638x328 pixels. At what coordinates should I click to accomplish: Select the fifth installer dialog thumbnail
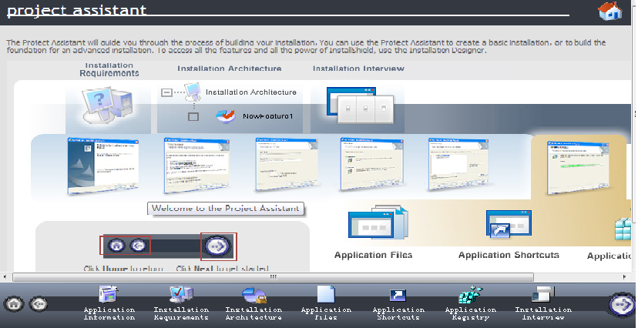pyautogui.click(x=458, y=163)
